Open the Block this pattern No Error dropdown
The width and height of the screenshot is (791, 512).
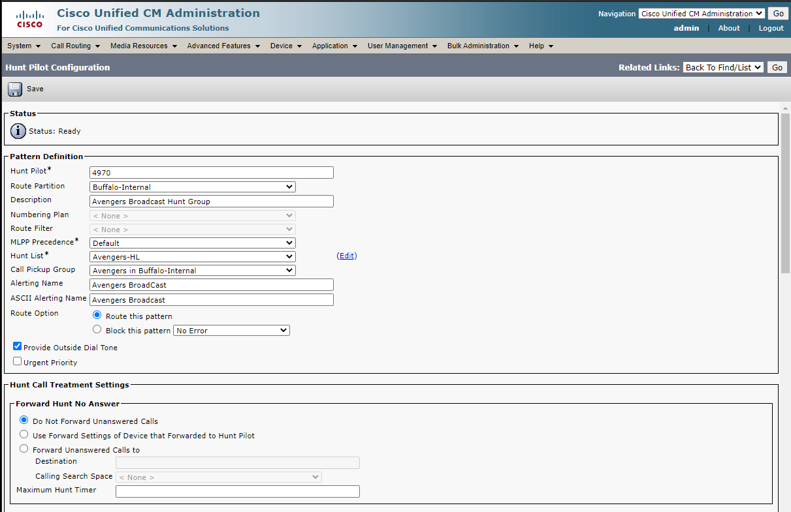(x=232, y=331)
